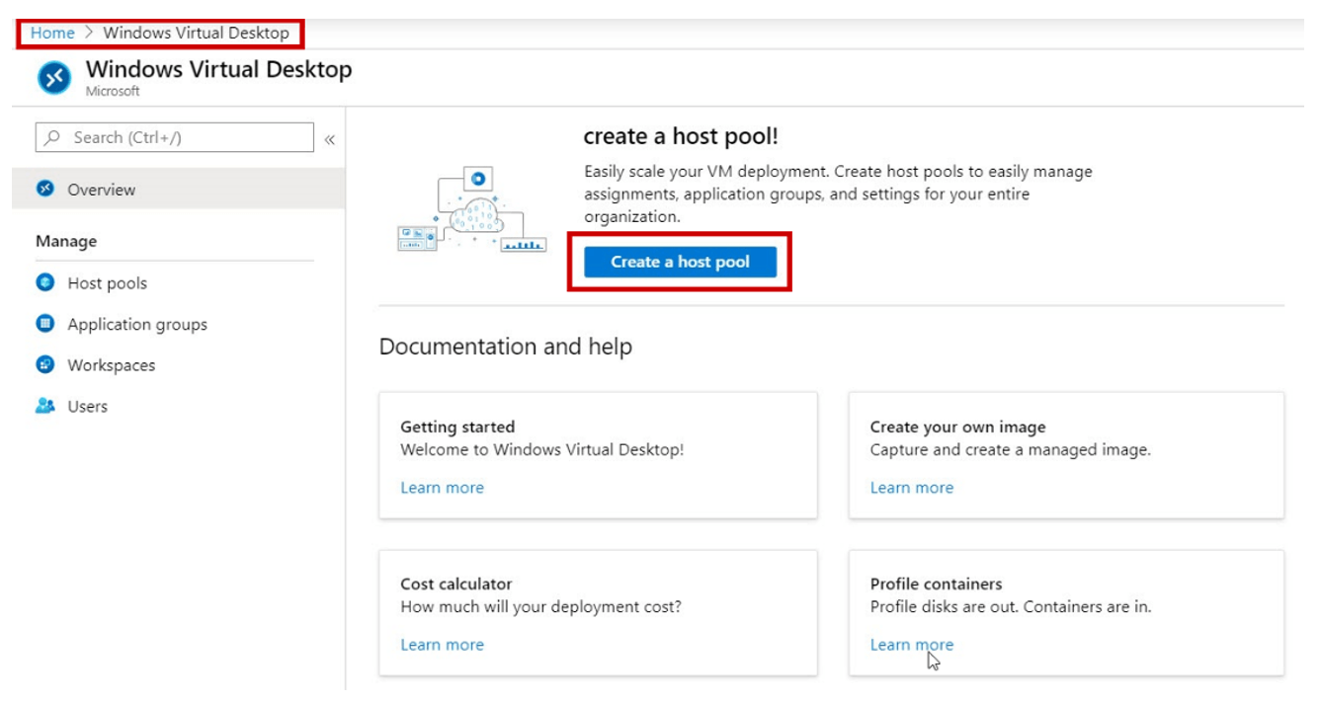Click the Getting started card title
Screen dimensions: 1321x702
(457, 428)
